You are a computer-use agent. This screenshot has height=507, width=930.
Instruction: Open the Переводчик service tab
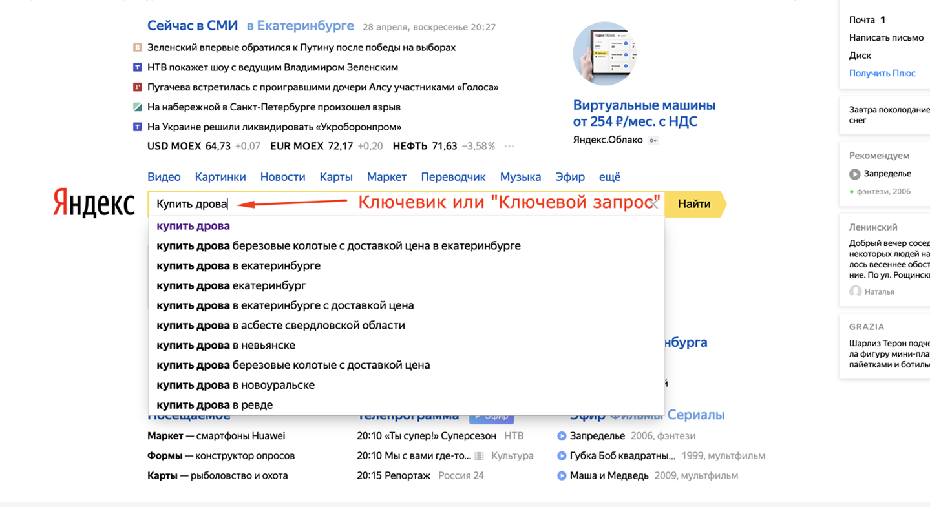click(x=453, y=177)
